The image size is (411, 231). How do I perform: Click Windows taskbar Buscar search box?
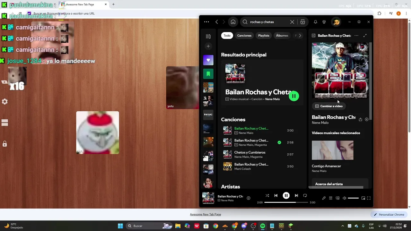click(149, 226)
